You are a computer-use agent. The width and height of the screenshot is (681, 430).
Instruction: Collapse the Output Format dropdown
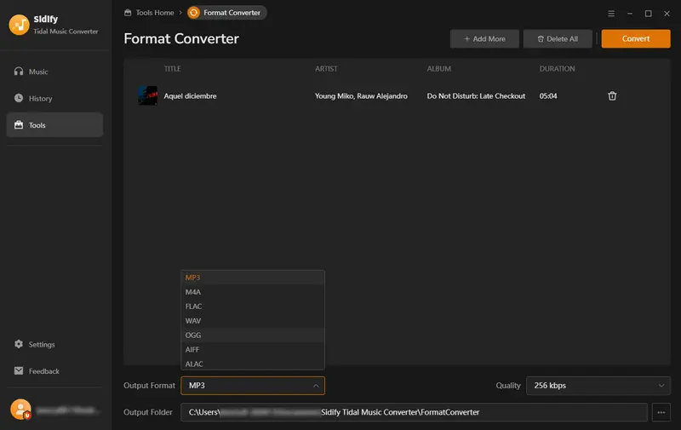tap(253, 386)
